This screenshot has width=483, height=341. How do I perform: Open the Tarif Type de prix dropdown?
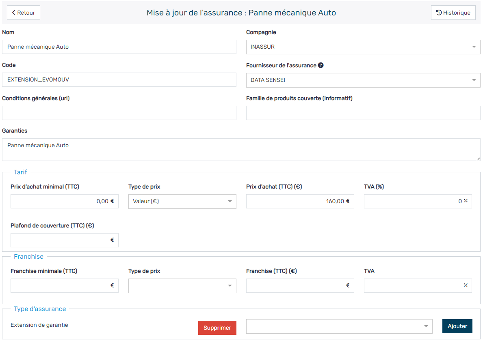point(182,202)
